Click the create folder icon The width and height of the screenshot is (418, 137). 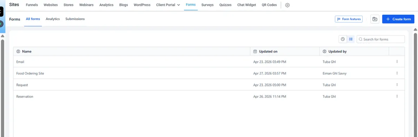coord(375,19)
